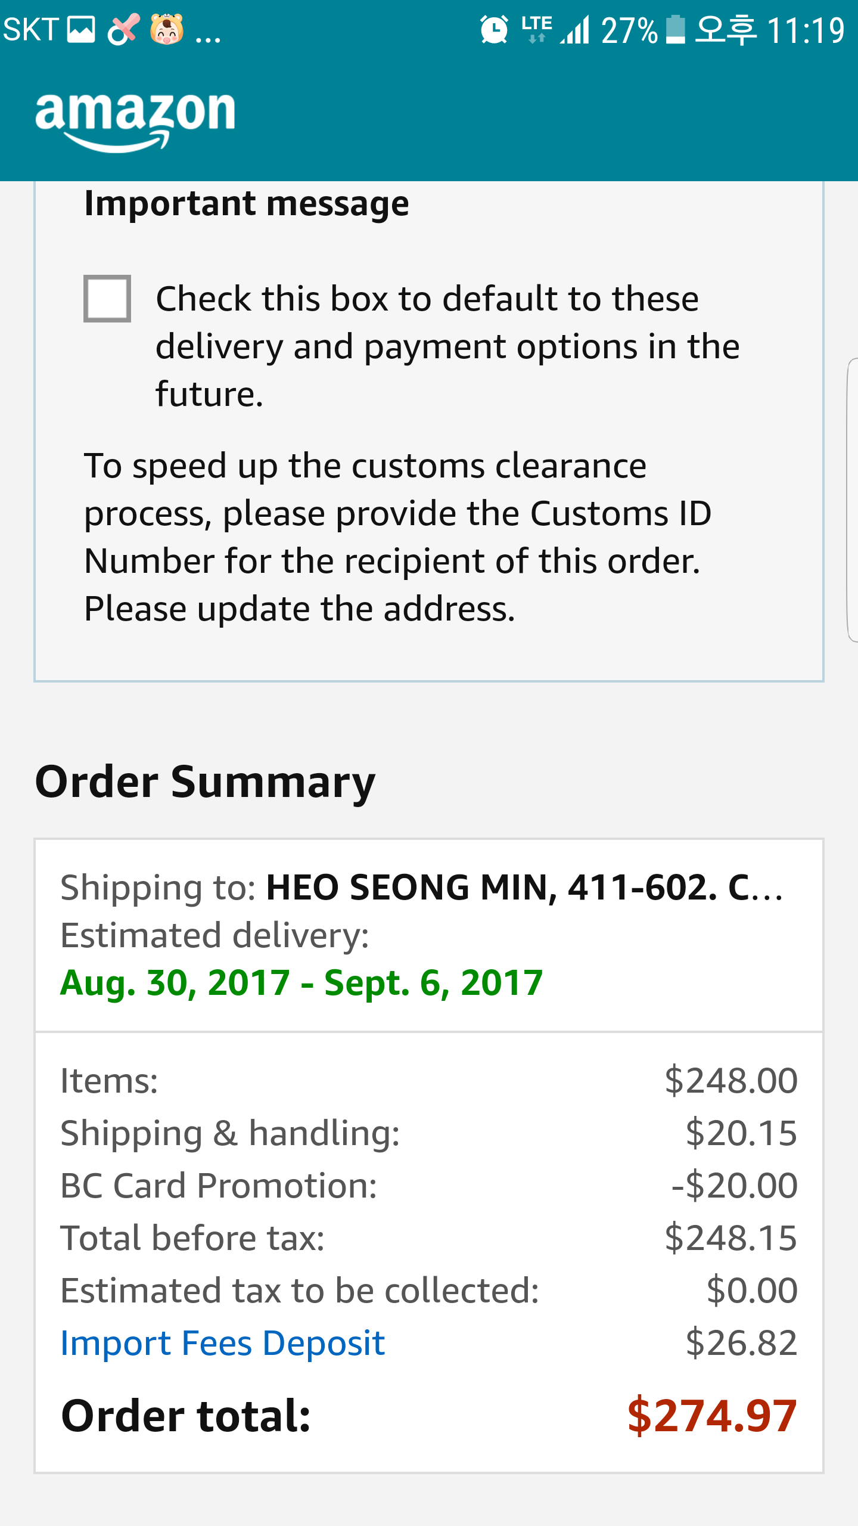The height and width of the screenshot is (1526, 858).
Task: Check the default delivery and payment options box
Action: (x=107, y=299)
